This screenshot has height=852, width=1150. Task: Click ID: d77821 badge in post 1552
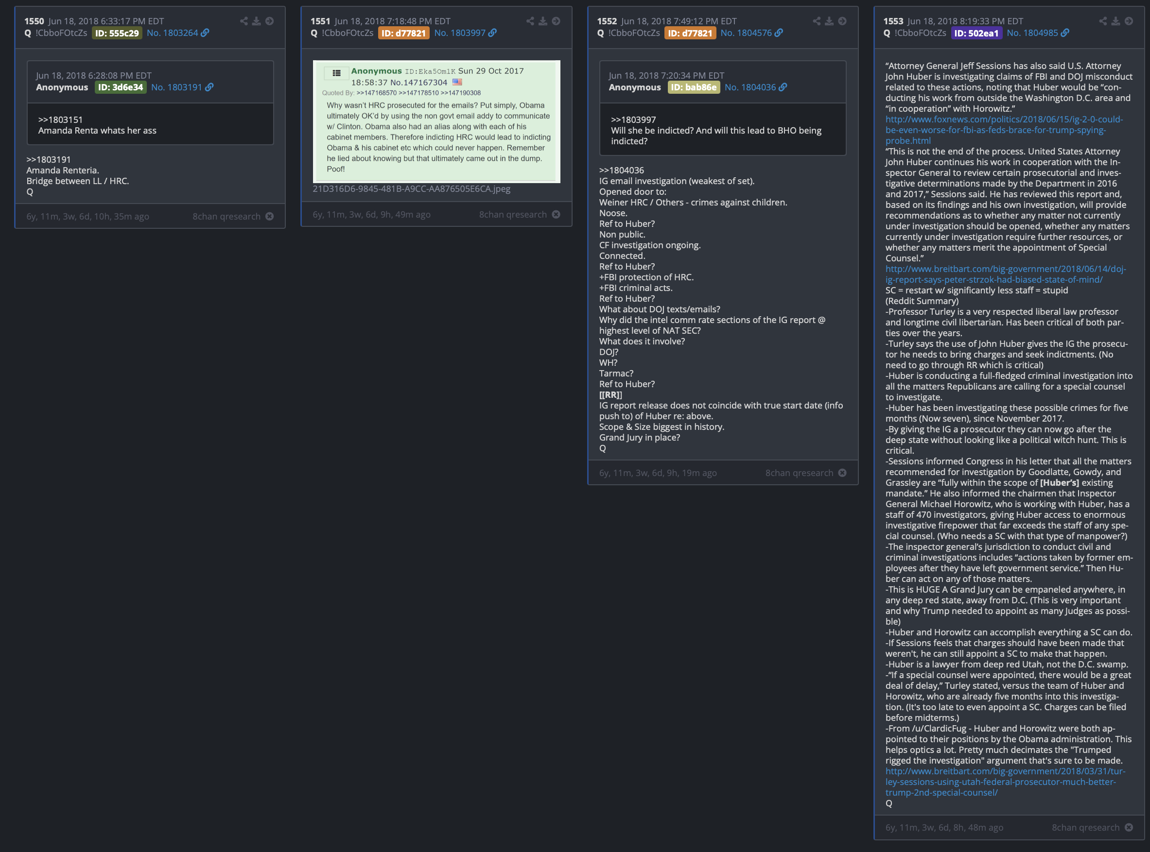pyautogui.click(x=690, y=33)
